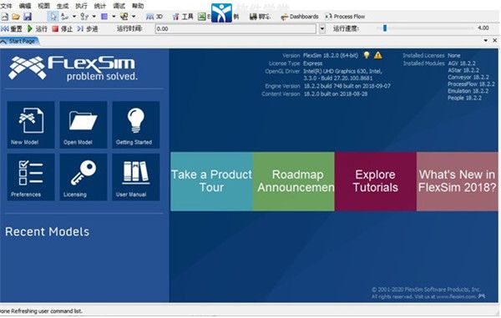Expand the Start Page tab list arrow
This screenshot has height=318, width=501.
point(486,41)
